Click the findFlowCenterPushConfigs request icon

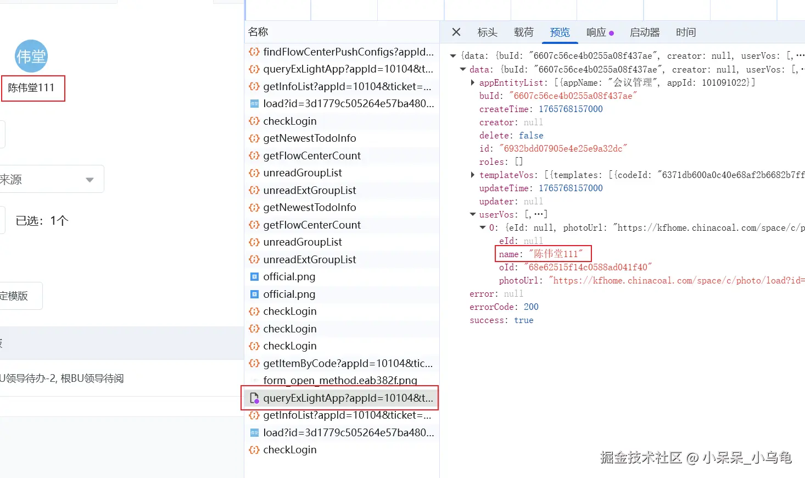pos(254,52)
